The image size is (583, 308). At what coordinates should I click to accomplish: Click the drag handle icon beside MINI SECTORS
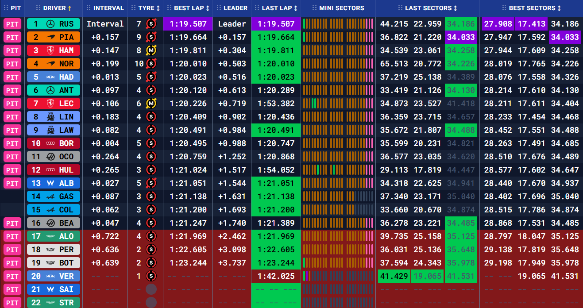point(315,8)
